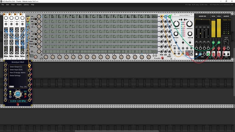Click the clock icon button on KlokSpid
The width and height of the screenshot is (235, 132).
10,97
